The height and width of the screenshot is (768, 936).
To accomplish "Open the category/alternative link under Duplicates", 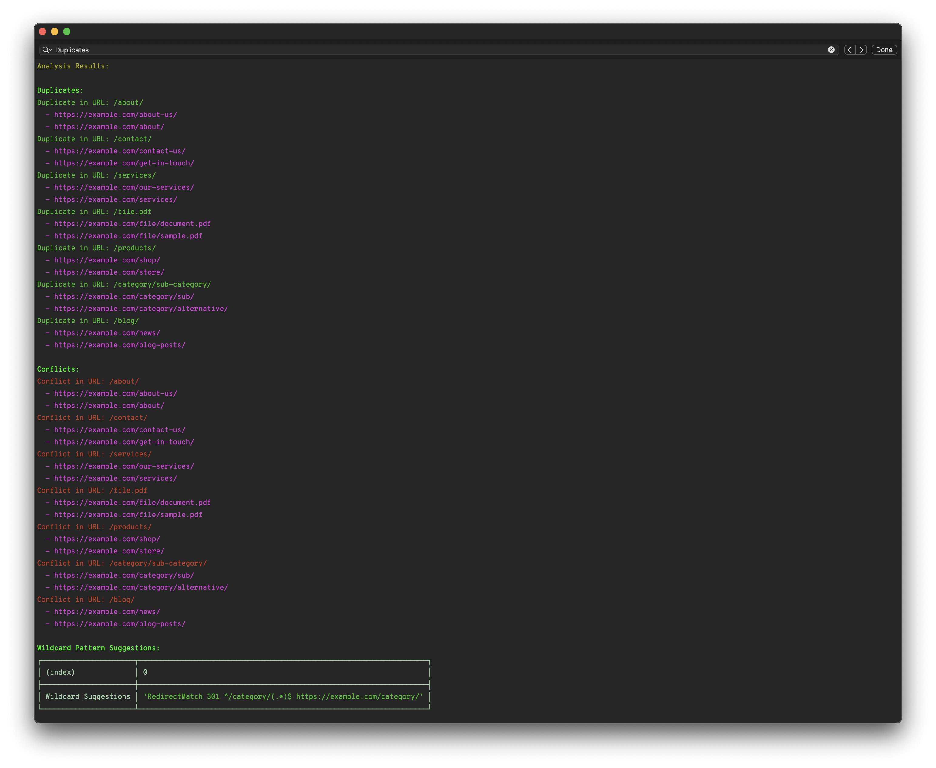I will [141, 309].
